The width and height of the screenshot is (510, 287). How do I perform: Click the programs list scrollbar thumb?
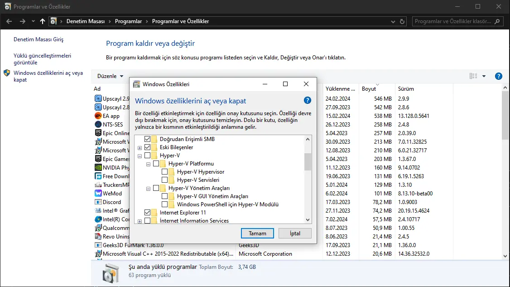505,116
